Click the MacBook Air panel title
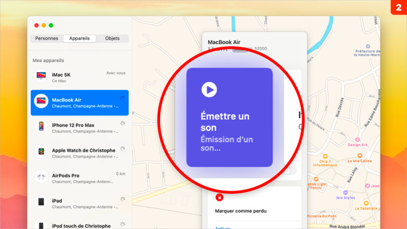 (224, 42)
